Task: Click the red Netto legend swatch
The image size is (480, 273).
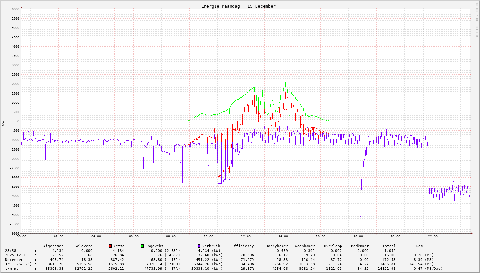Action: (x=110, y=246)
